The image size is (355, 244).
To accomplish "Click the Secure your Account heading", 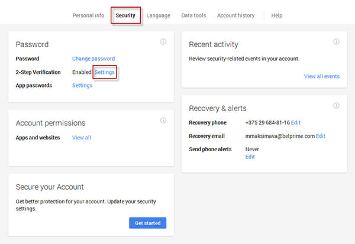I will [x=50, y=187].
